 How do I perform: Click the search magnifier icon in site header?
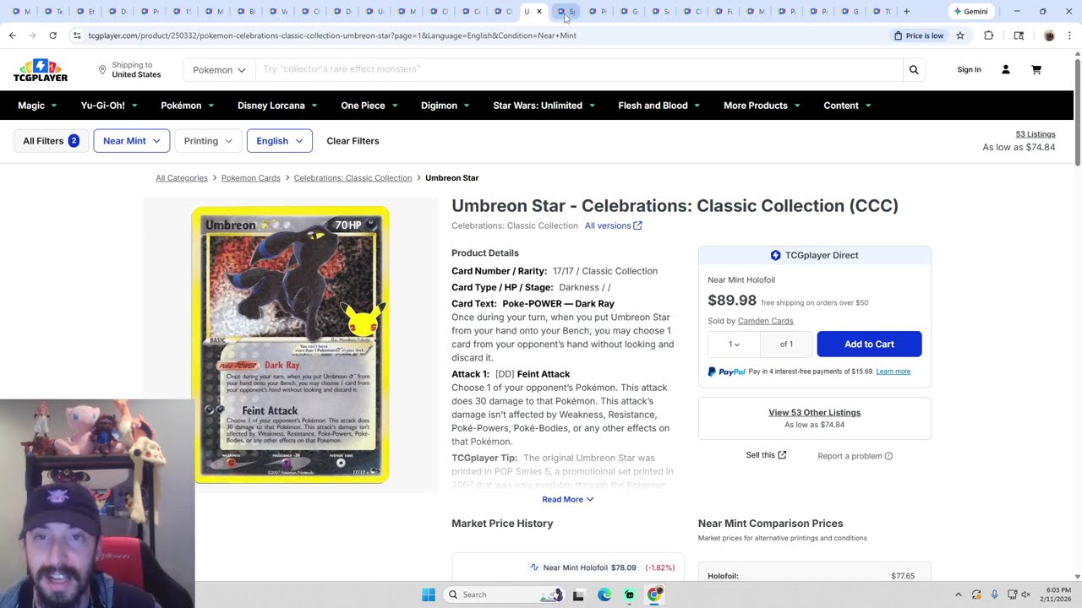pos(914,70)
